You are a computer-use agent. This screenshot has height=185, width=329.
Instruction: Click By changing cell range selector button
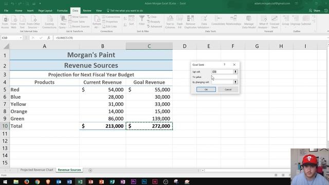(x=235, y=82)
